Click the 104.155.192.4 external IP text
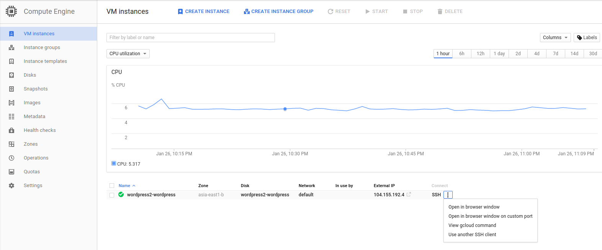Image resolution: width=602 pixels, height=250 pixels. 389,195
